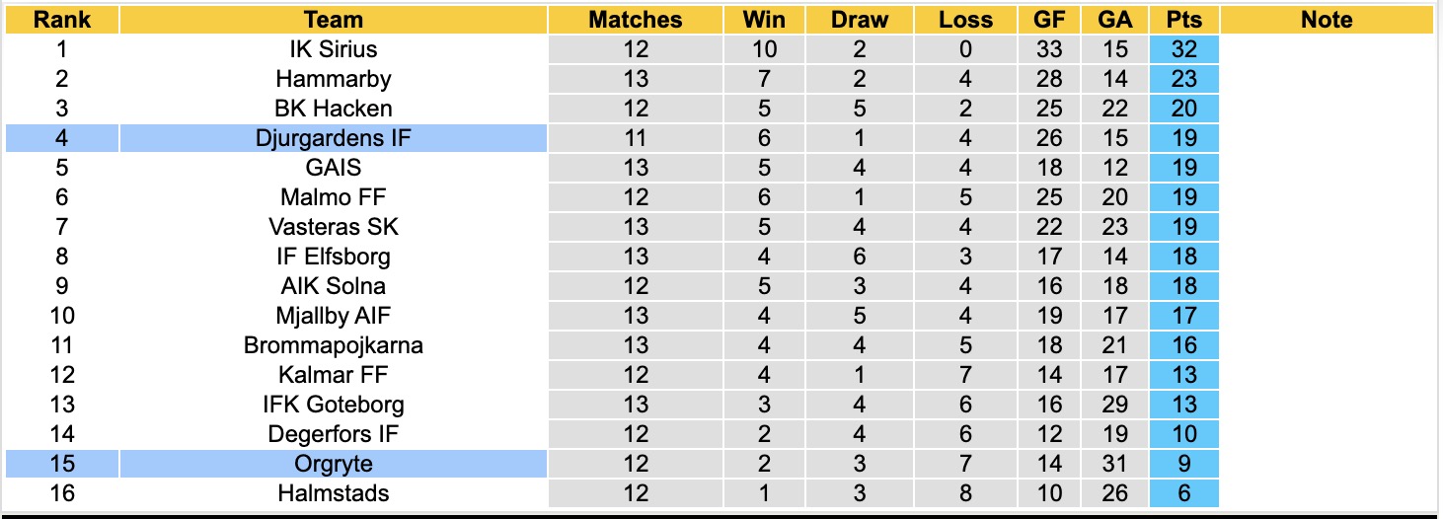The image size is (1443, 519).
Task: Select the Hammarby team name
Action: 334,79
